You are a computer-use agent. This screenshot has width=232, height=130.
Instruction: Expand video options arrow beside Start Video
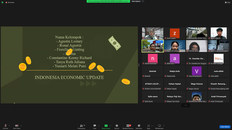pos(21,126)
